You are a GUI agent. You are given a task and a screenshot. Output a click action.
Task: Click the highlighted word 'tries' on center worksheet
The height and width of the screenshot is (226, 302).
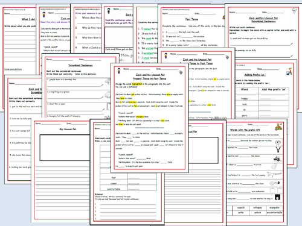click(120, 124)
